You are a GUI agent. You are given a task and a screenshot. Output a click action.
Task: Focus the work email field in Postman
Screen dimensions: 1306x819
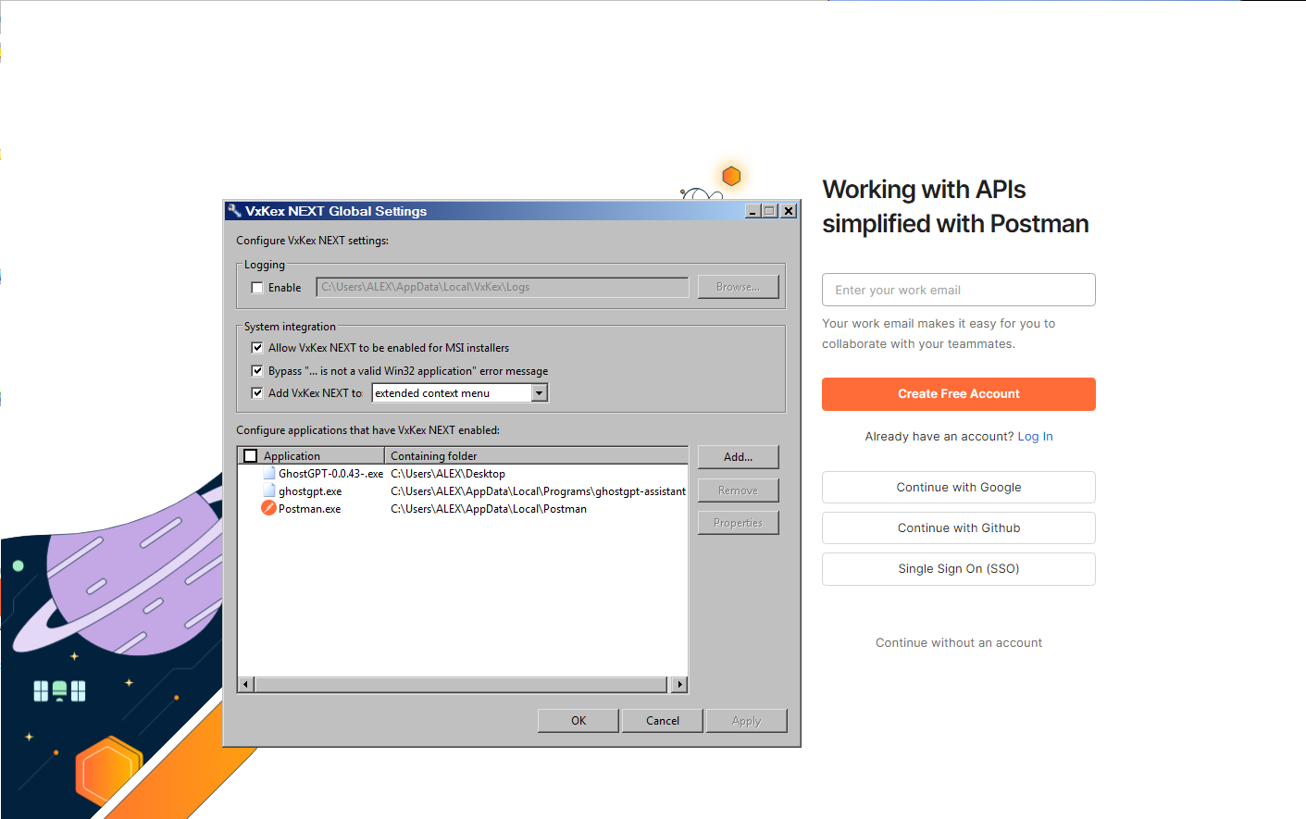(959, 290)
